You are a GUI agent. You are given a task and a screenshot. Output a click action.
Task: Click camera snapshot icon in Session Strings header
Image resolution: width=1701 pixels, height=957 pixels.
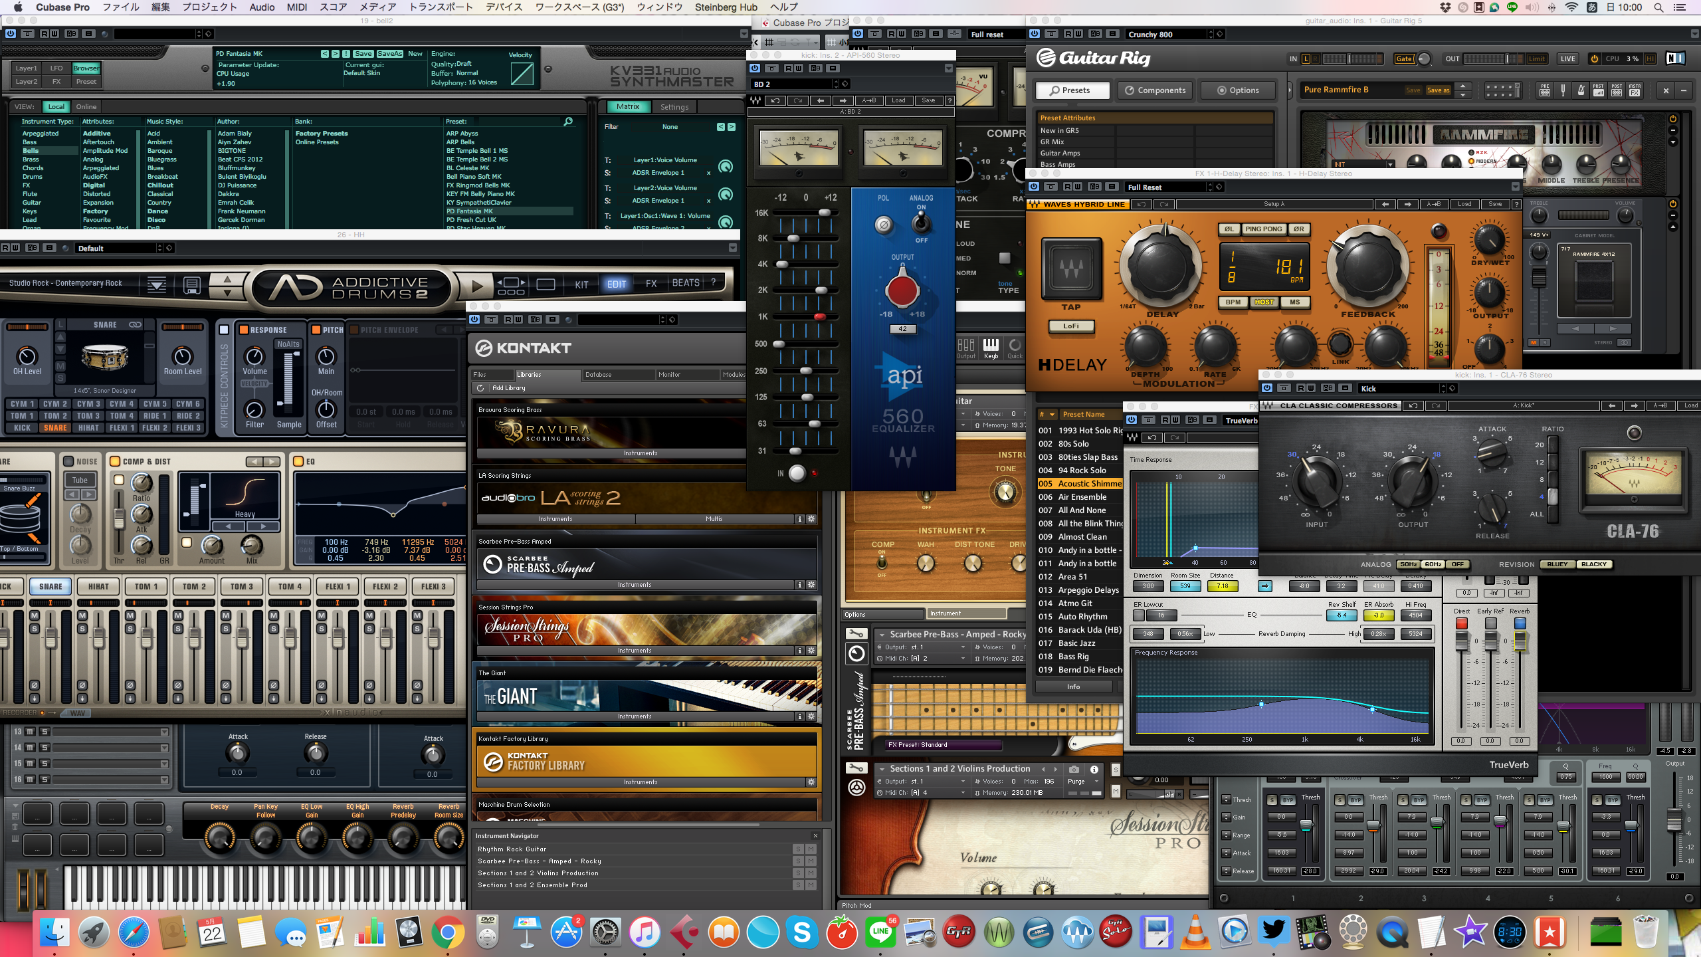click(x=1074, y=769)
